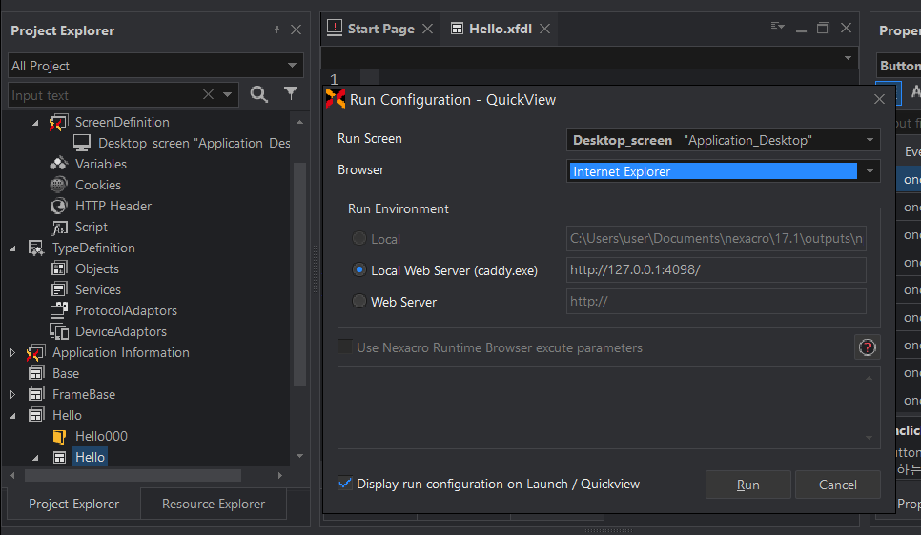Click the Services icon in tree

[59, 289]
